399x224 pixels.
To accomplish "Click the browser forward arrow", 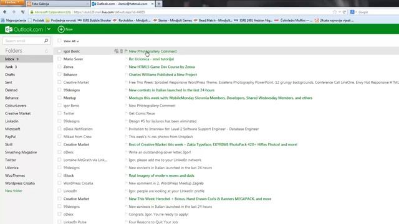I will [x=14, y=12].
